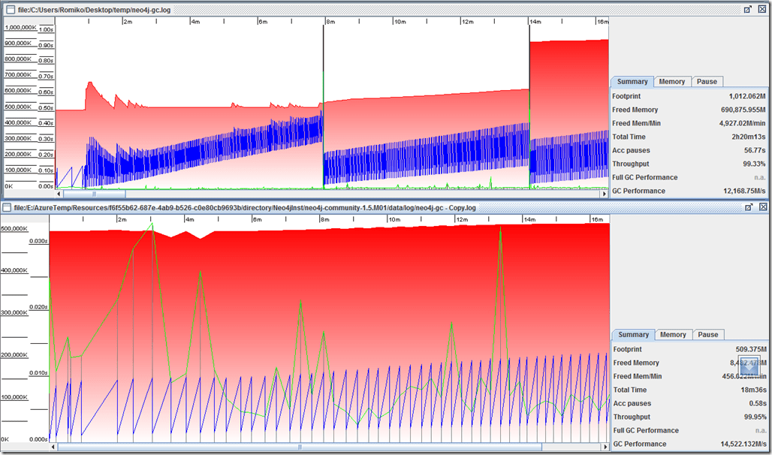
Task: Click the top chart's horizontal scrollbar thumb
Action: 94,194
